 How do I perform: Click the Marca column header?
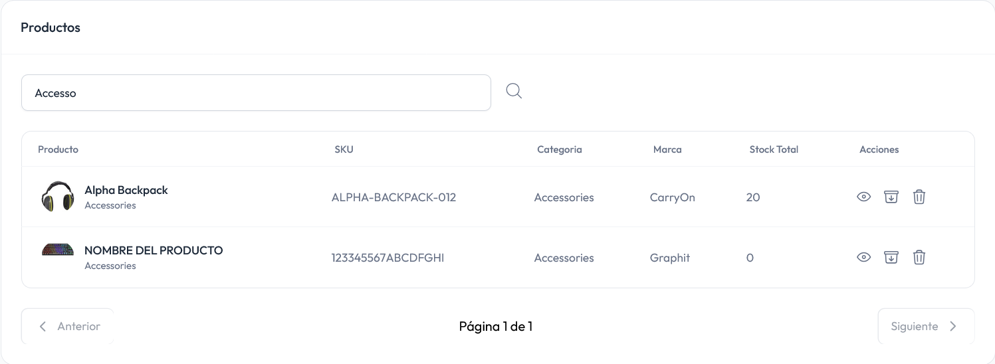667,149
